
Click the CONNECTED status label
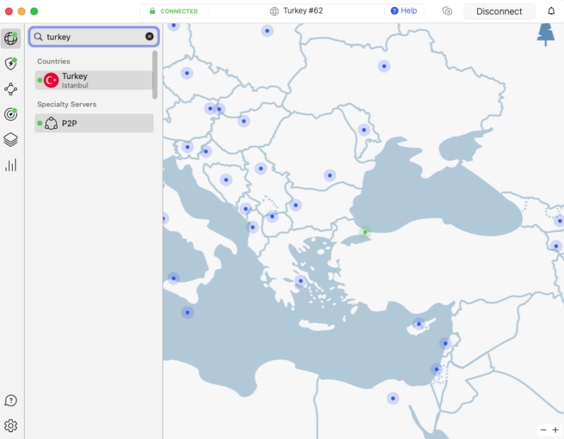[x=179, y=11]
